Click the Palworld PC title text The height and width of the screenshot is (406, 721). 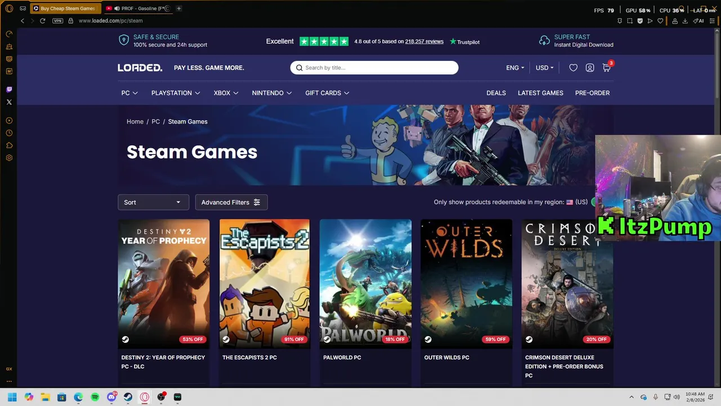pyautogui.click(x=342, y=358)
